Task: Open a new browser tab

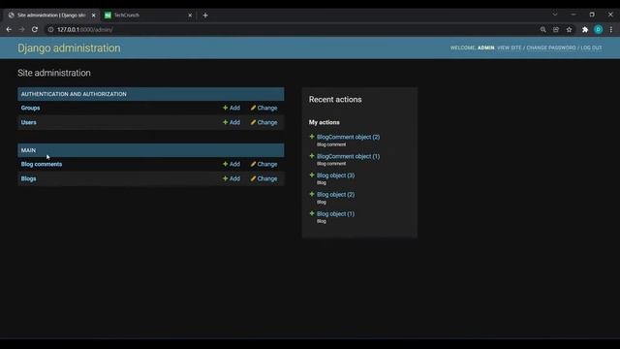Action: point(205,16)
